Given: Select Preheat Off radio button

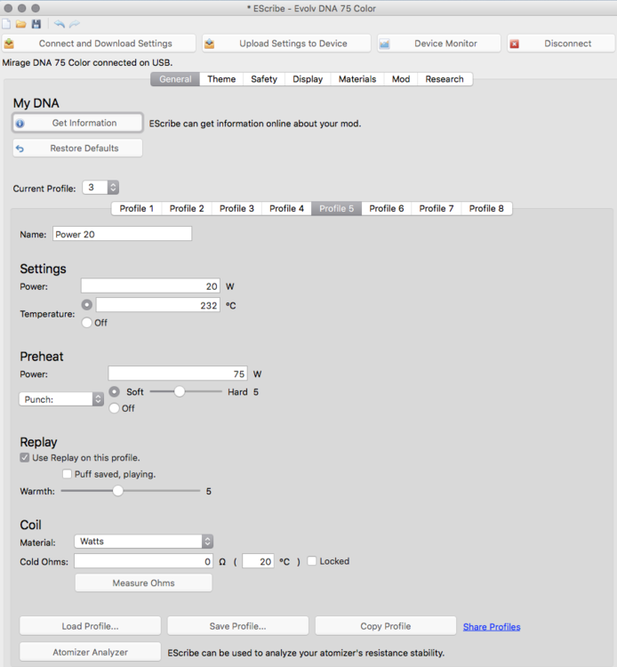Looking at the screenshot, I should point(114,408).
